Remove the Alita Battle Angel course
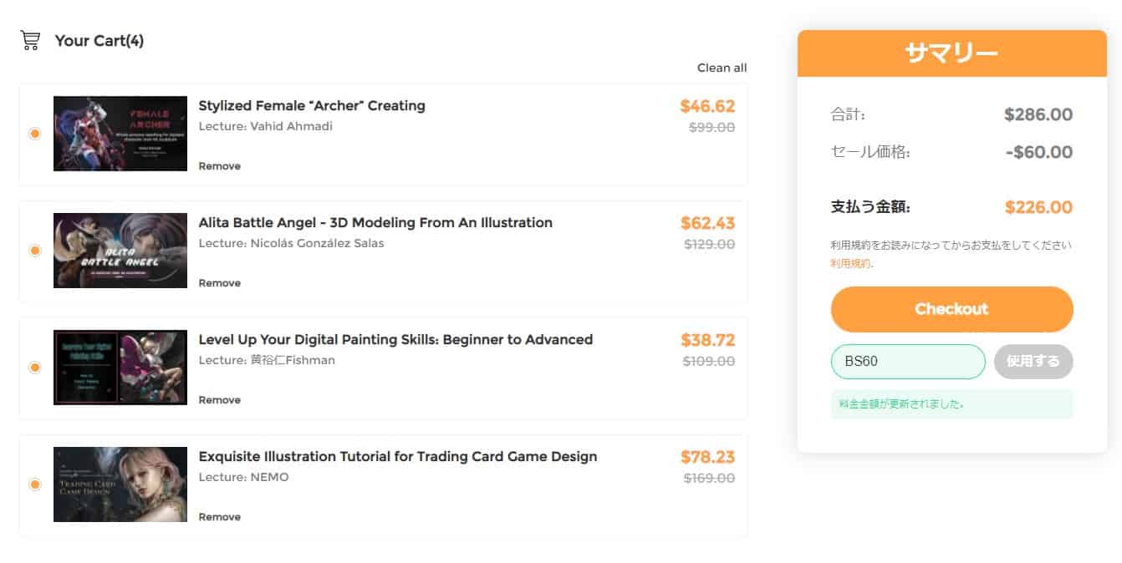This screenshot has height=563, width=1122. (x=219, y=283)
